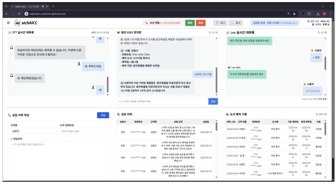Click the browser reload icon

[19, 14]
